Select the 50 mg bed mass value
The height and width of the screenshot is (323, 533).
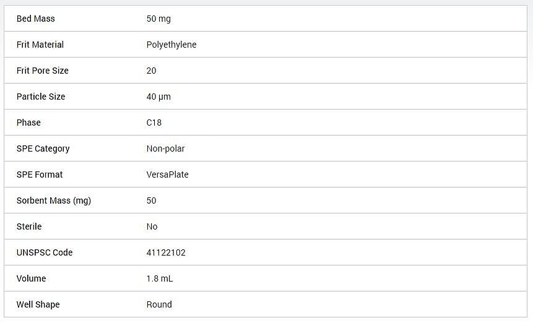point(158,19)
